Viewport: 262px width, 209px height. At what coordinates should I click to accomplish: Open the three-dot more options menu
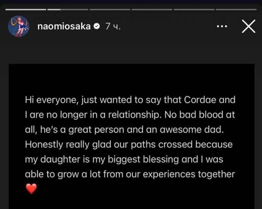(222, 26)
